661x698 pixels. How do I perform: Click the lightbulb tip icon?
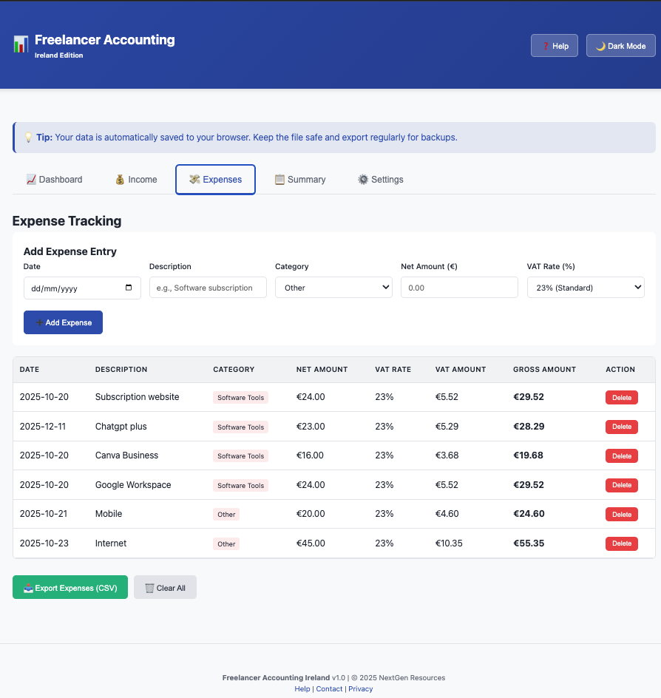pos(29,137)
